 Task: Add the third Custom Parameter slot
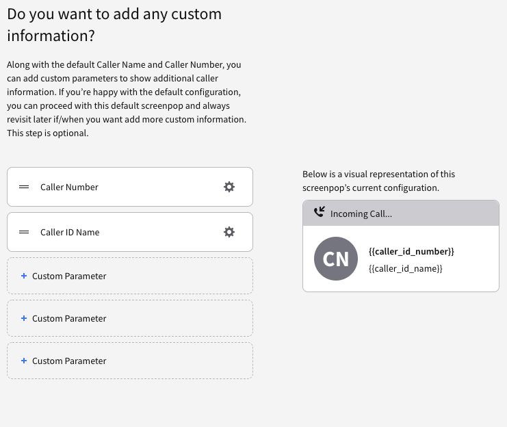(130, 361)
